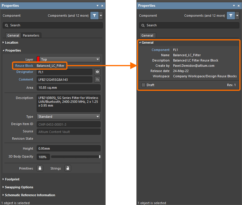Open left panel pin options arrow
242x205 pixels.
point(97,6)
